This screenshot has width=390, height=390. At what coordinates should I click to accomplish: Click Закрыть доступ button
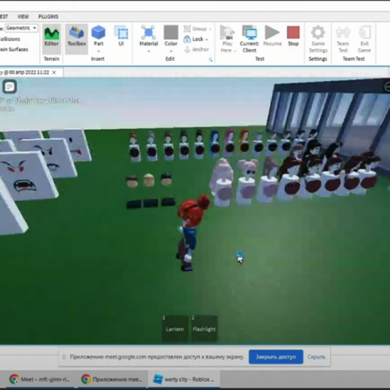click(x=276, y=356)
